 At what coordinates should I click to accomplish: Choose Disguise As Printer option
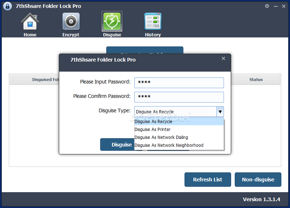[179, 130]
